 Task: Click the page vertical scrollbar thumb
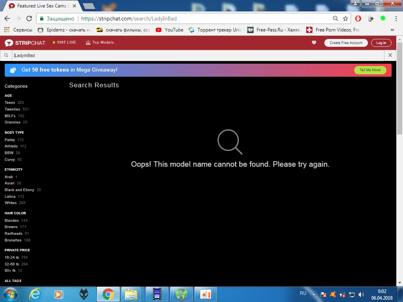[x=399, y=88]
